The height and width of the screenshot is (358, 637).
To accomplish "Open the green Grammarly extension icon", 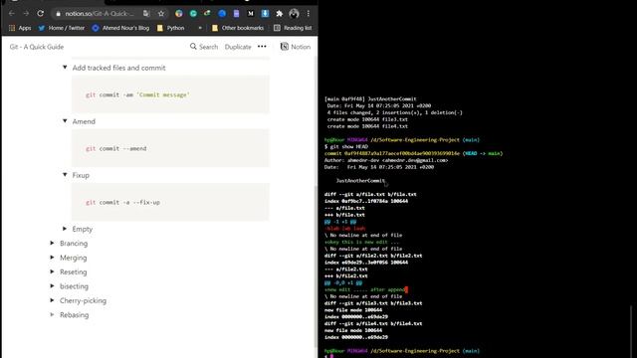I will [193, 13].
